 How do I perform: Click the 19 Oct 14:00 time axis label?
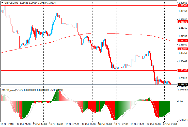(x=137, y=124)
